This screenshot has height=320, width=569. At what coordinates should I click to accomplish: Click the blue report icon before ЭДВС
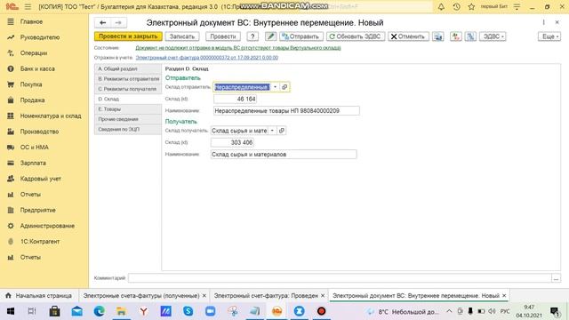tap(470, 36)
